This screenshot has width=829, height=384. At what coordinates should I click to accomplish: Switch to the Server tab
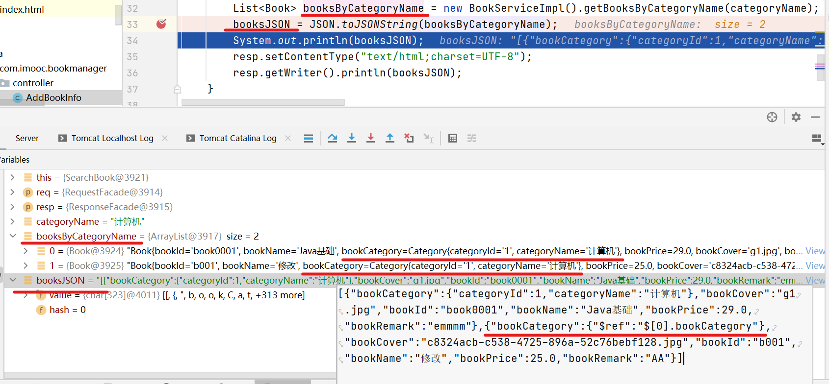pyautogui.click(x=27, y=138)
